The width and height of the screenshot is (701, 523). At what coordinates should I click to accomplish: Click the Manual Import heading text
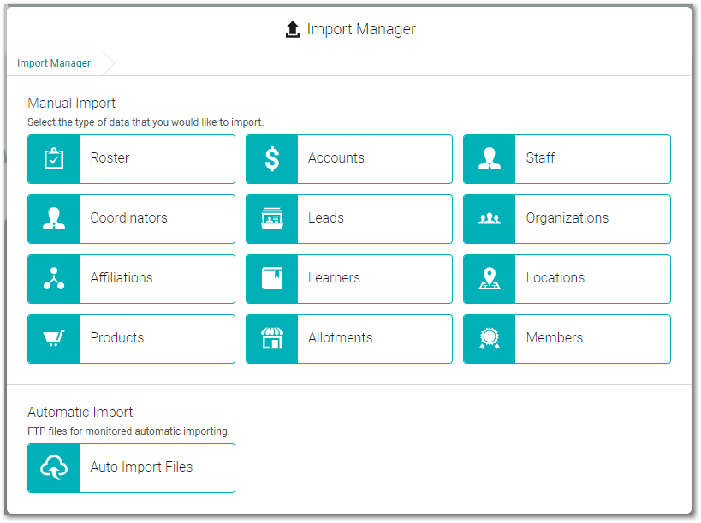click(72, 104)
